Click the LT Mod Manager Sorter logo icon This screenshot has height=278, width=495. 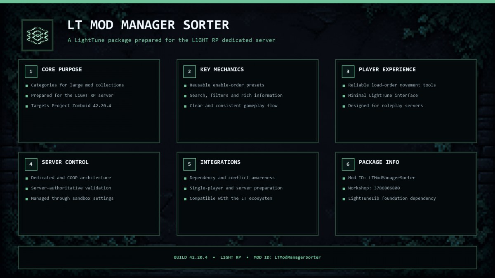pos(37,35)
